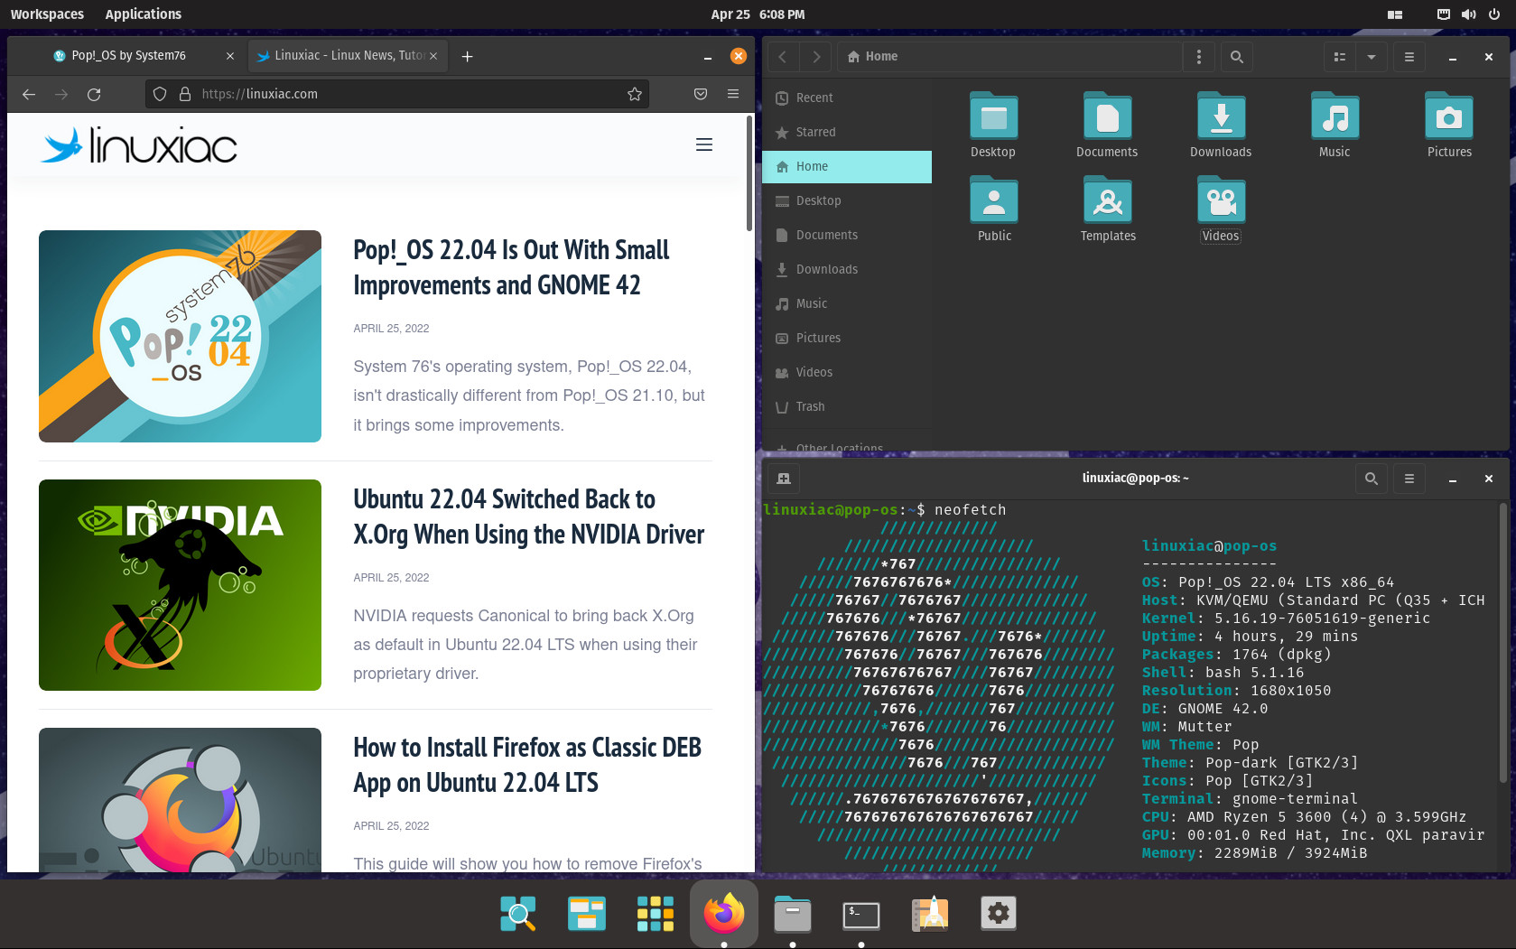Switch to Linuxiac Linux News tab
This screenshot has width=1516, height=949.
click(x=347, y=56)
